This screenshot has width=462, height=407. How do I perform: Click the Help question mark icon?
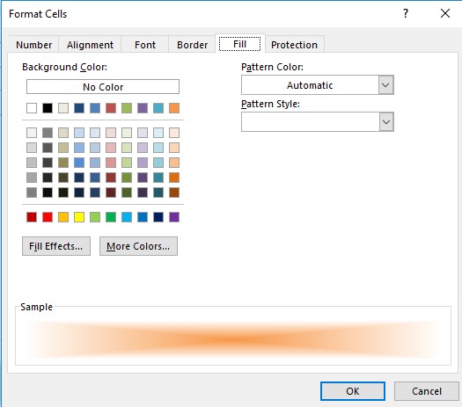tap(406, 13)
